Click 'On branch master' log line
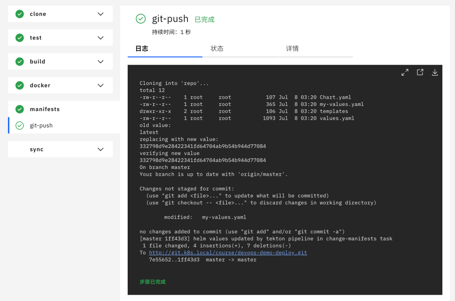Image resolution: width=455 pixels, height=301 pixels. (165, 167)
